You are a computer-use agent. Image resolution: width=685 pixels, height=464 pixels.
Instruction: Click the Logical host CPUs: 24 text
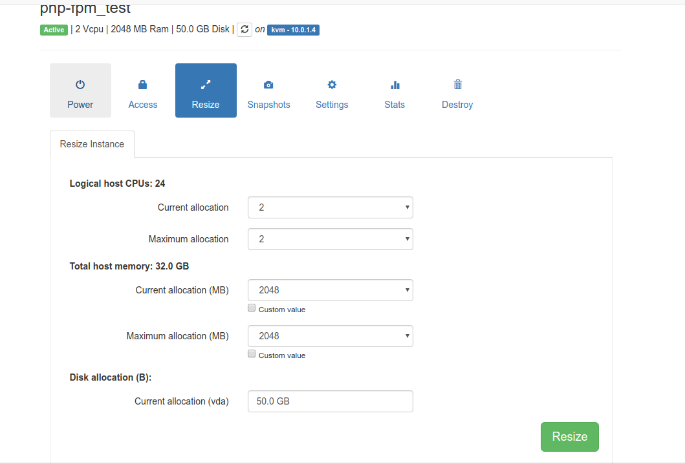[x=117, y=184]
